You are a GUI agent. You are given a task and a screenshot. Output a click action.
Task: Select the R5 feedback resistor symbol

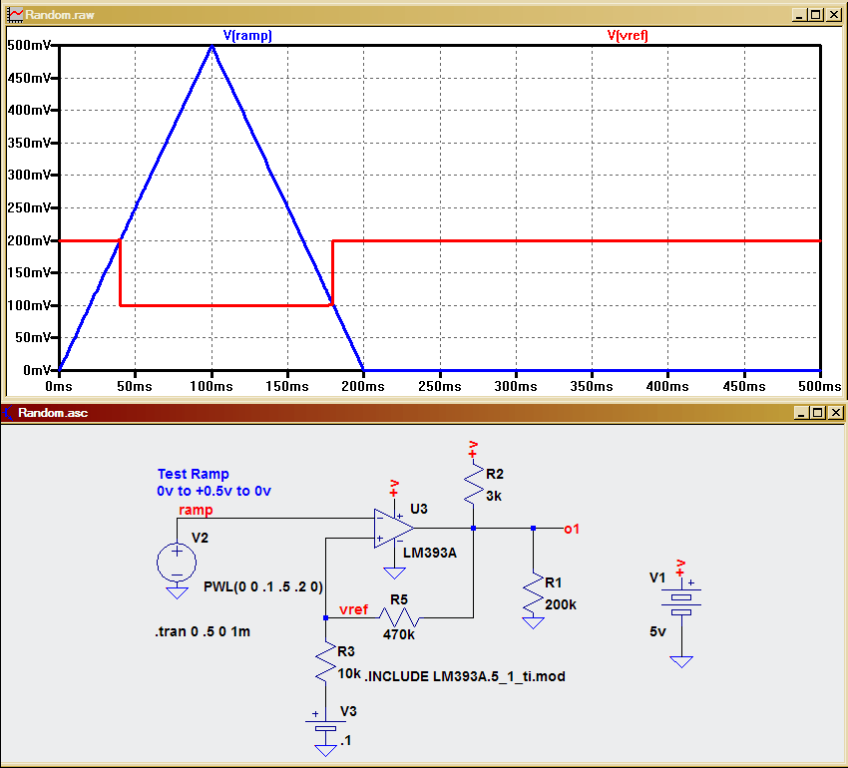[x=399, y=617]
